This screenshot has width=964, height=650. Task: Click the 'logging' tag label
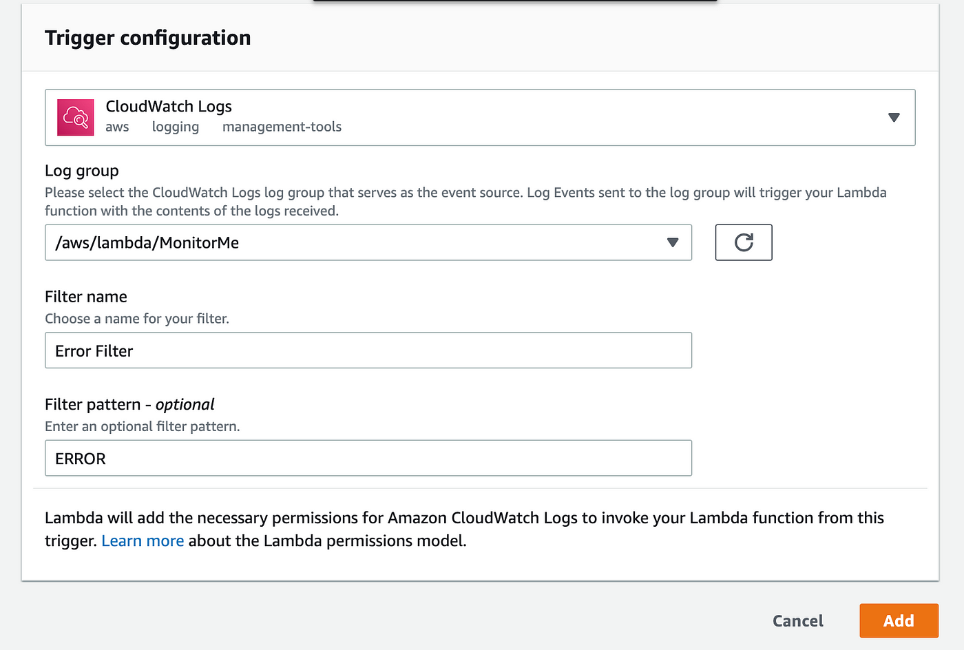(176, 127)
